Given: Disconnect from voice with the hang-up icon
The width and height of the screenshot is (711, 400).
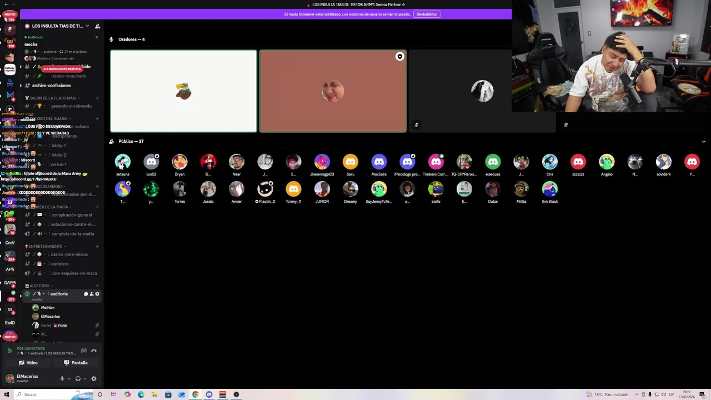Looking at the screenshot, I should 94,351.
